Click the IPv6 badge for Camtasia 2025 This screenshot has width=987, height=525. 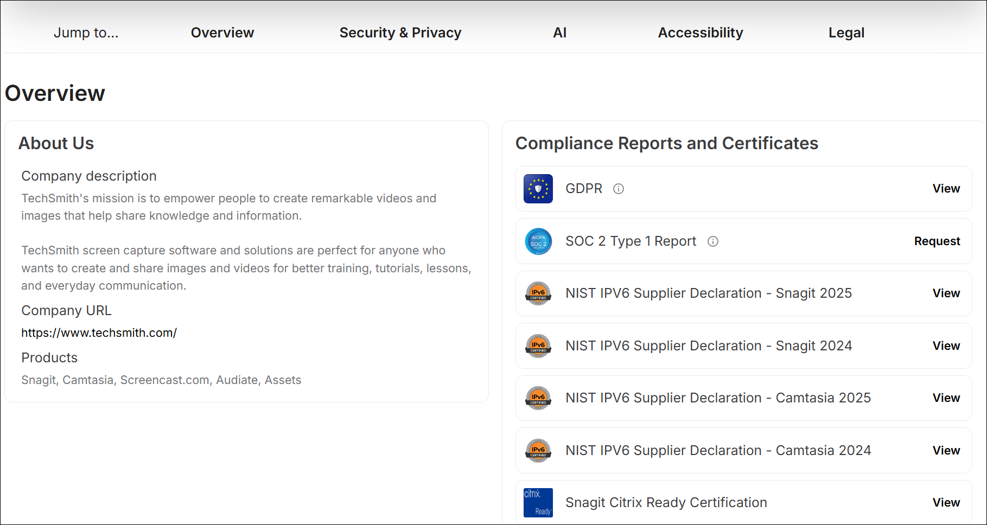538,398
